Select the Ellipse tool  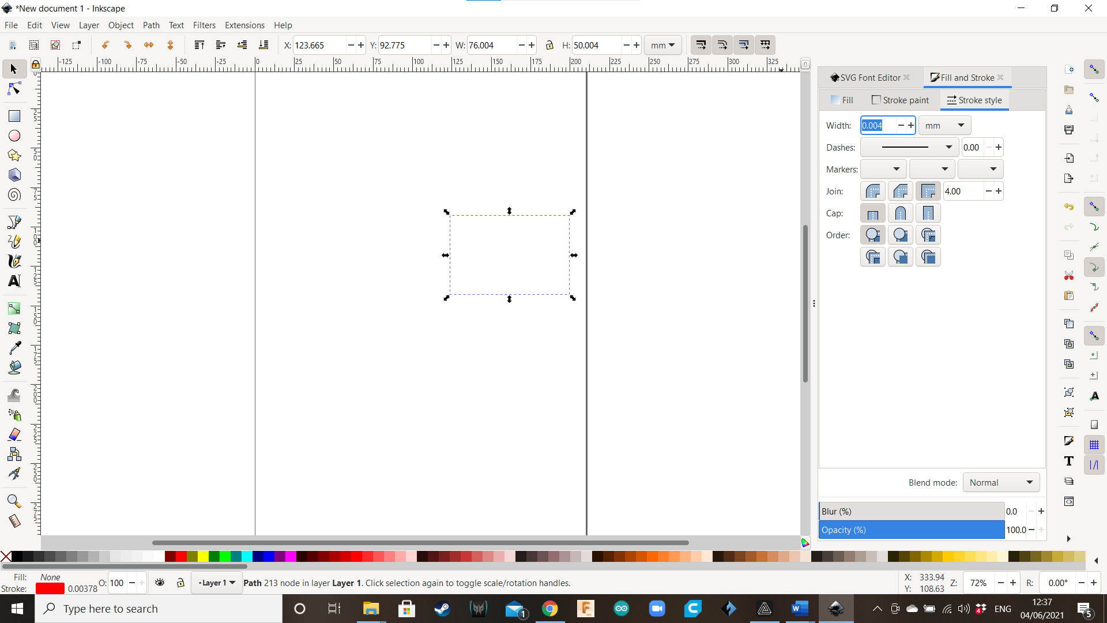coord(14,136)
